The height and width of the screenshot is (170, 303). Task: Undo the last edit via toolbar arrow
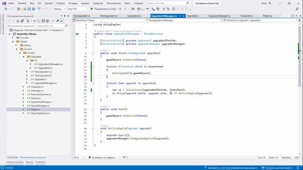coord(39,9)
